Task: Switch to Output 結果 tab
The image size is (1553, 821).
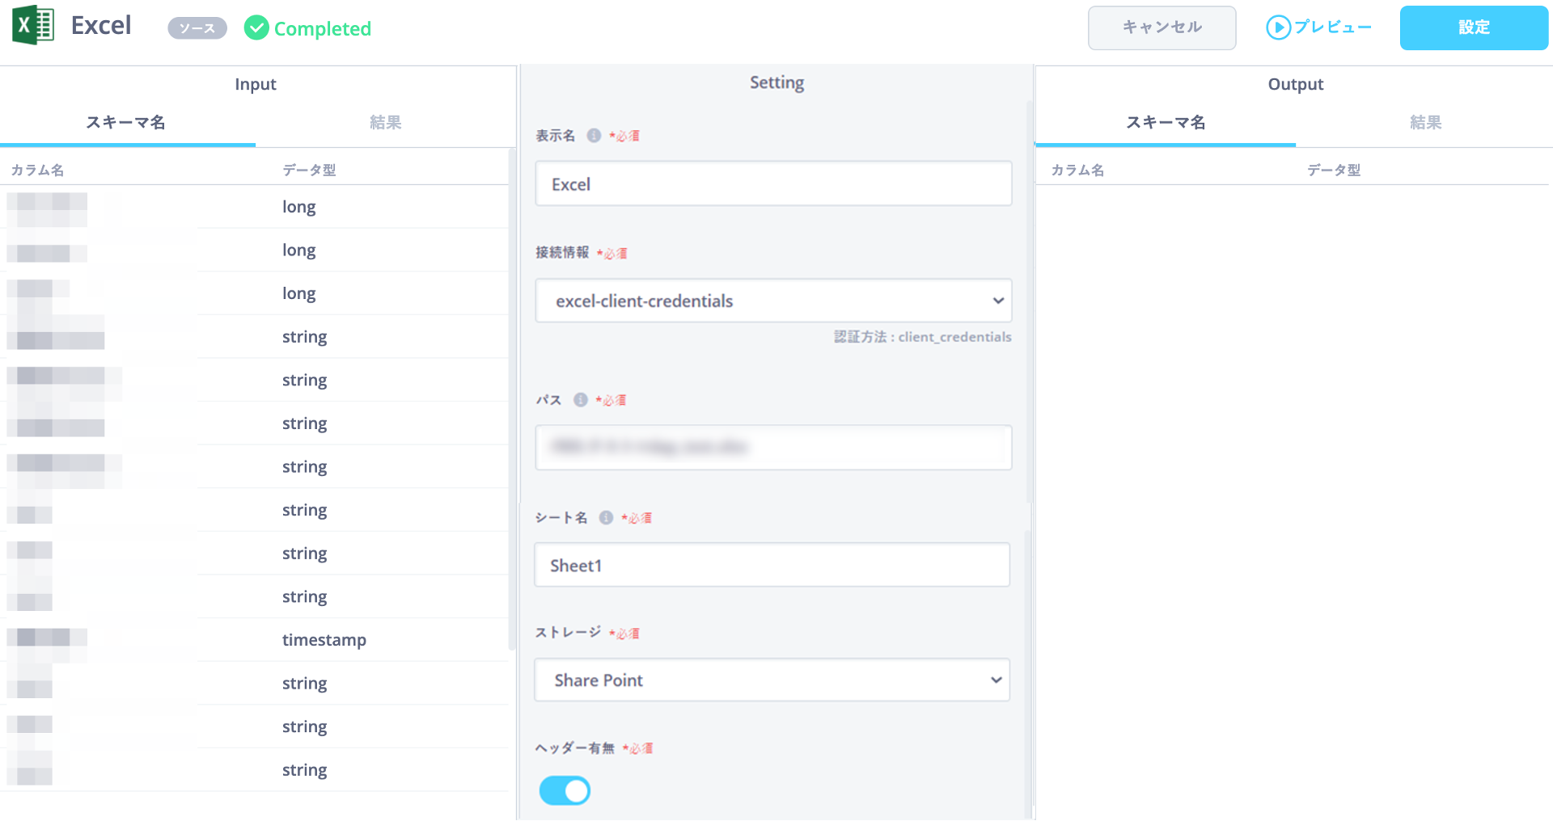Action: 1425,122
